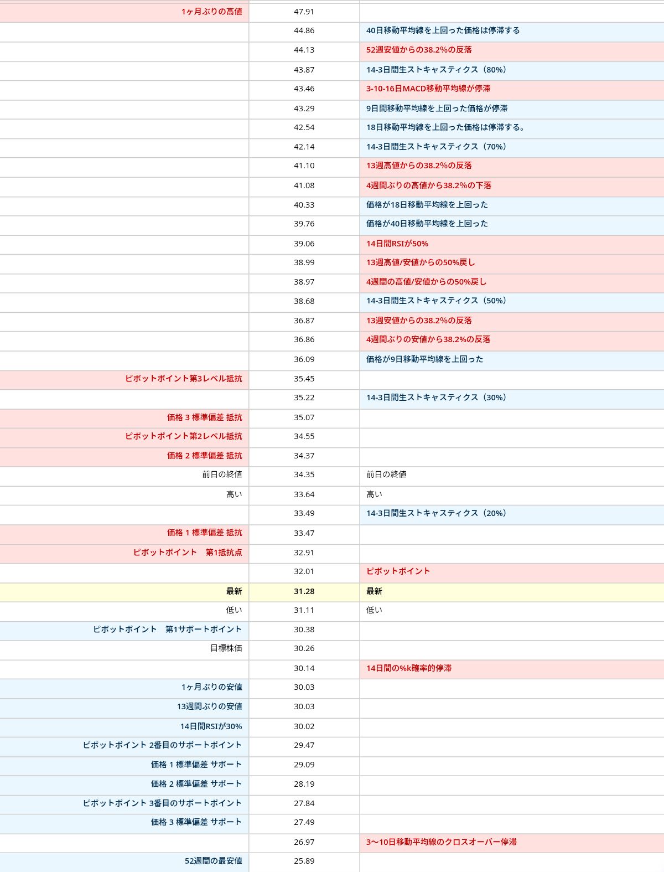
Task: Click the 14日間RSIが50% entry
Action: [x=397, y=244]
